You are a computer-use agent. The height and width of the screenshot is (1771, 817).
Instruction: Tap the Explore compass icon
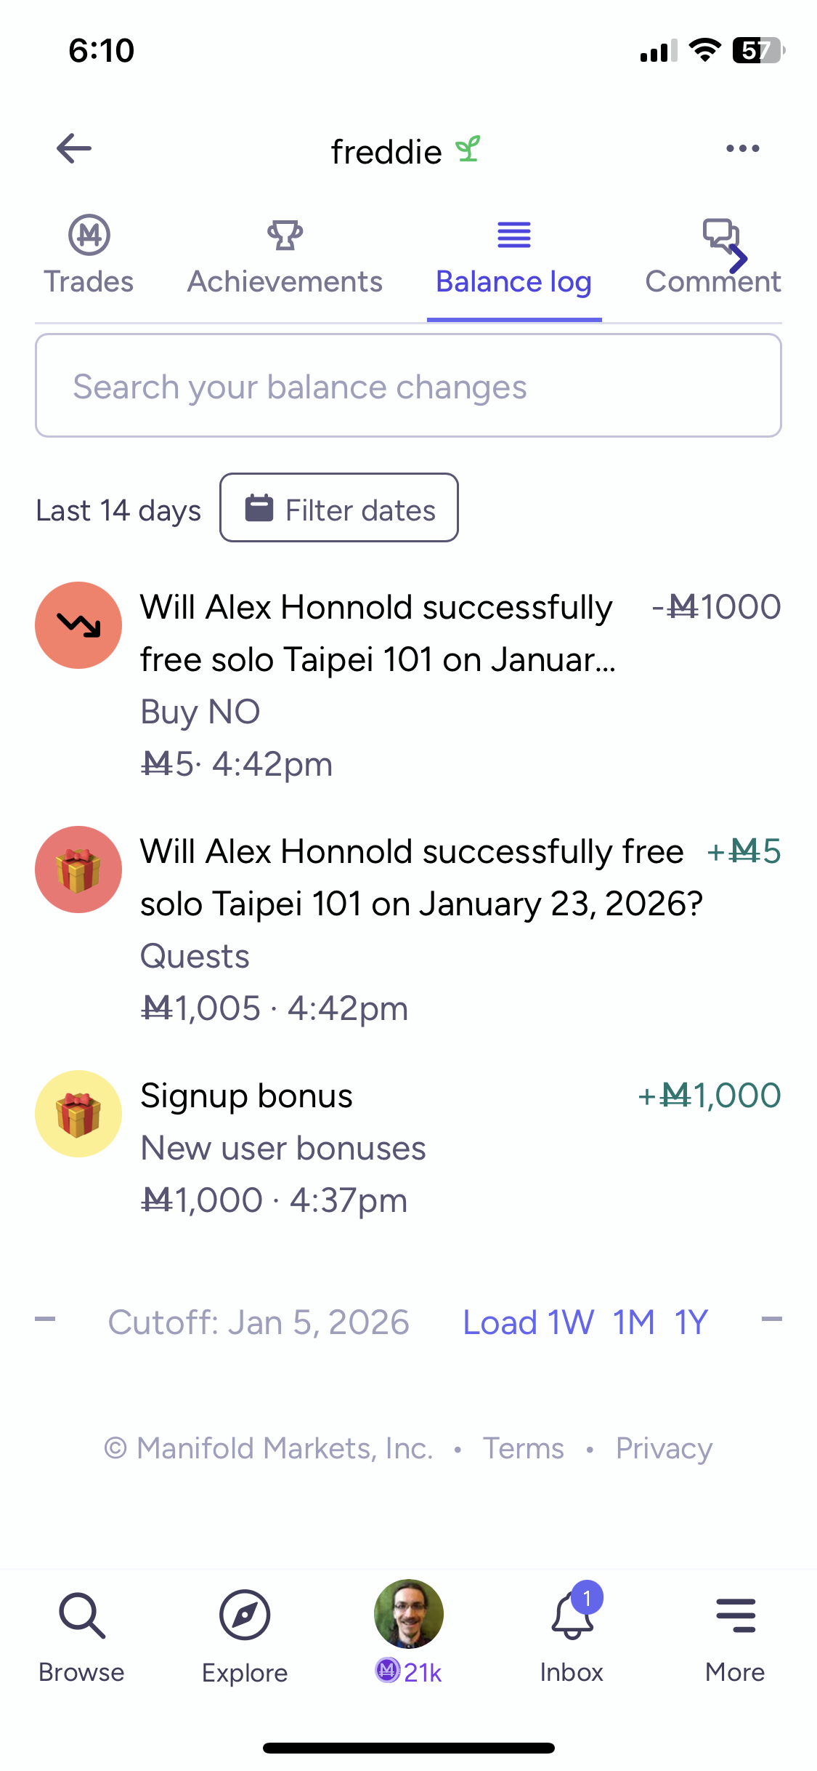click(245, 1617)
